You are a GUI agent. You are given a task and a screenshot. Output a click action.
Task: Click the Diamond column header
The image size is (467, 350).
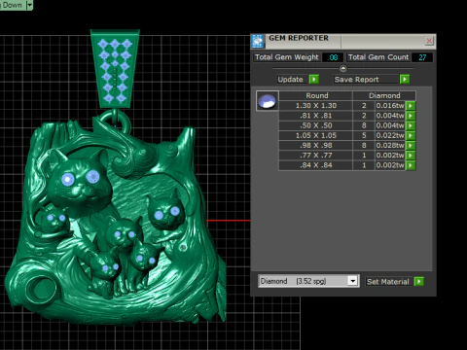tap(384, 95)
